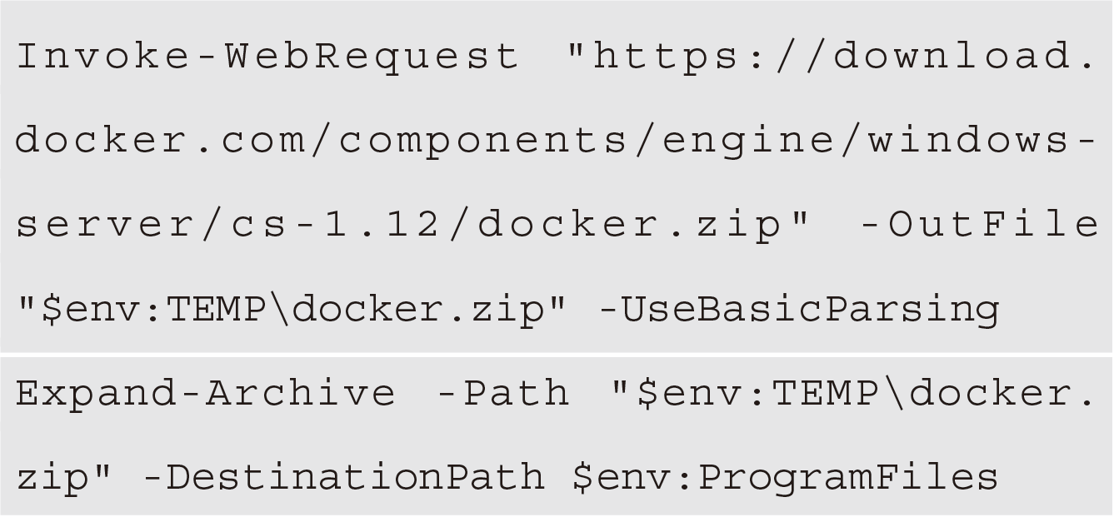Click the white divider between code blocks
Viewport: 1114px width, 517px height.
click(557, 355)
